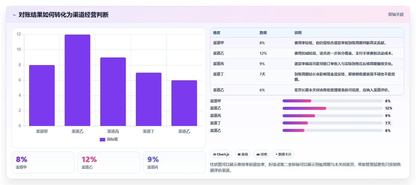Click the 指标值 legend label
Screen dimensions: 416x185
[x=113, y=139]
